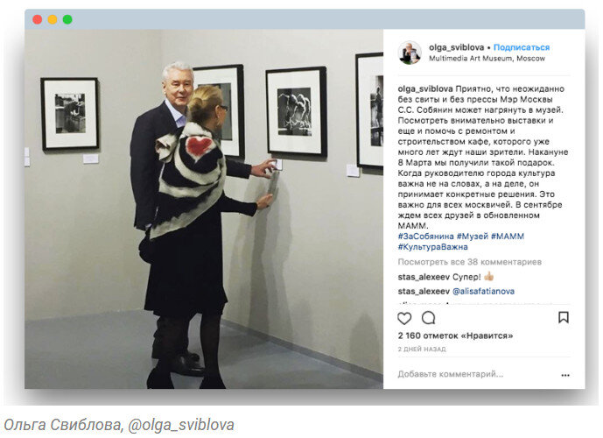
Task: Open hashtag #МАММ
Action: coord(508,237)
